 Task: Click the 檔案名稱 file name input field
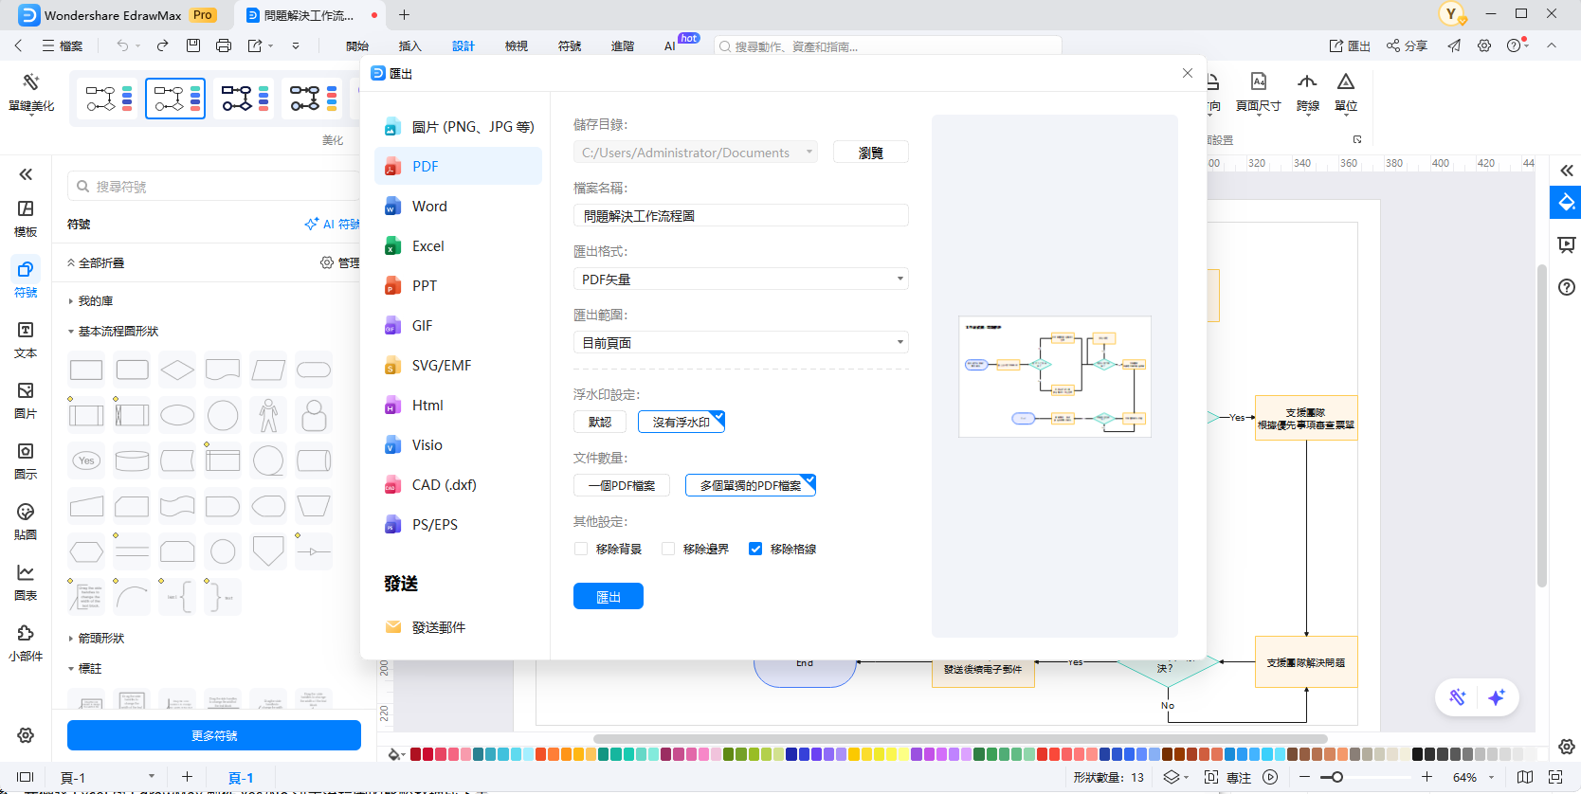(x=740, y=216)
